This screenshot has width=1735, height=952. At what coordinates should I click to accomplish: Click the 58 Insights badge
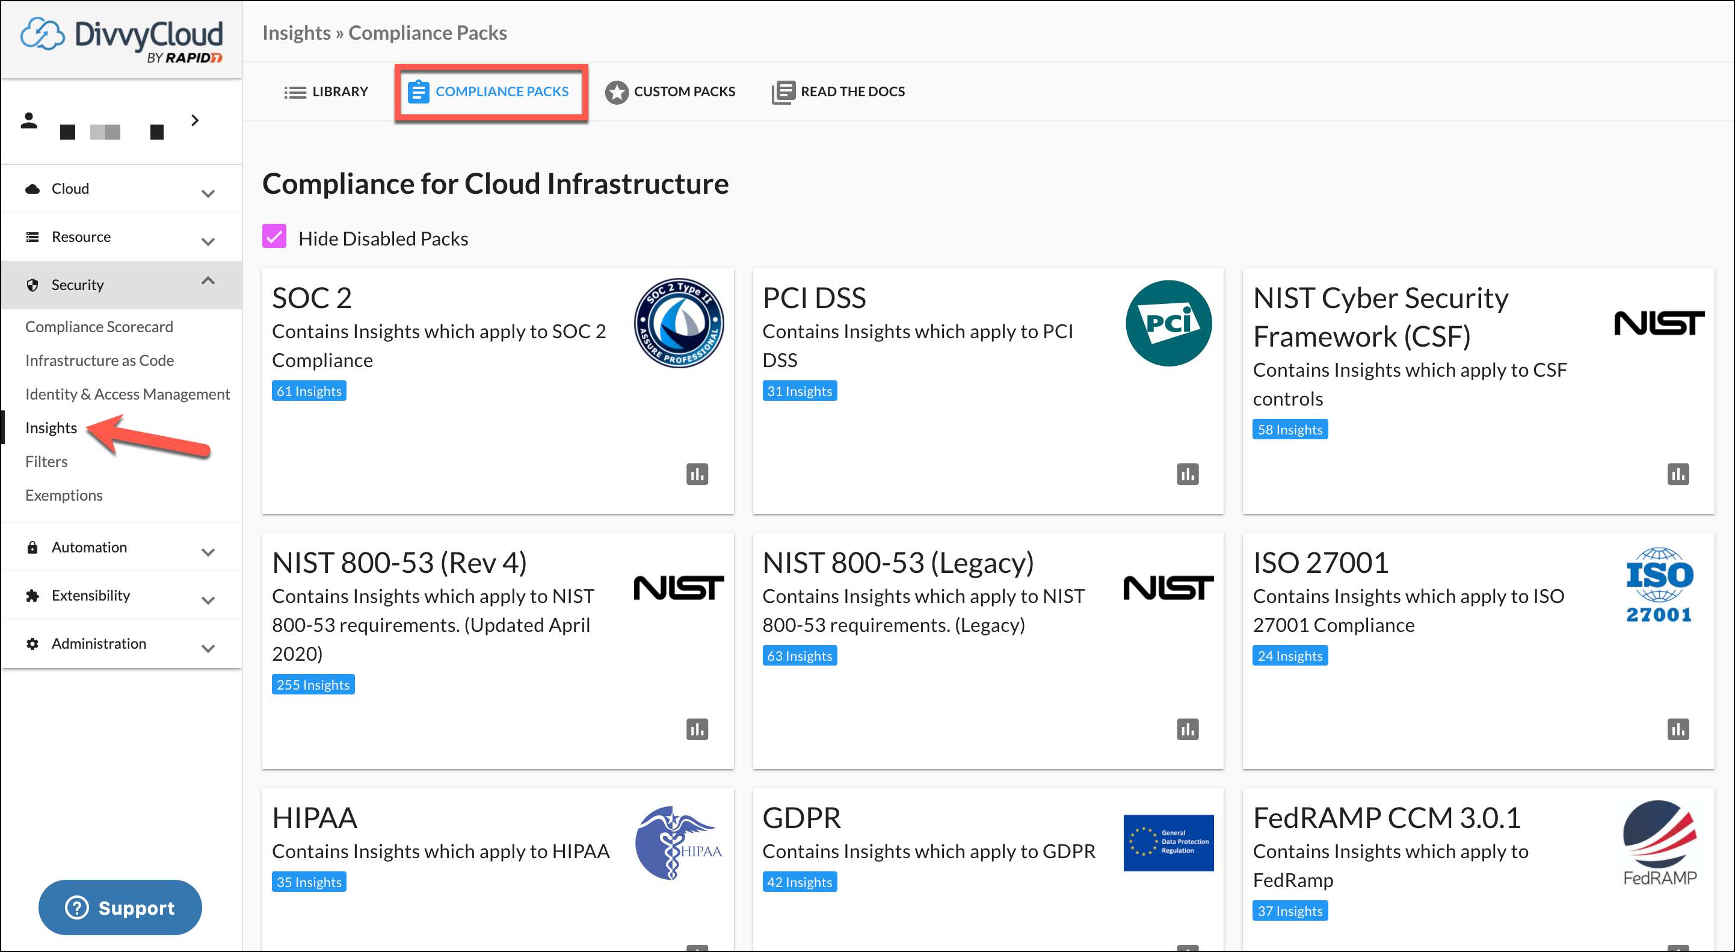(1290, 429)
